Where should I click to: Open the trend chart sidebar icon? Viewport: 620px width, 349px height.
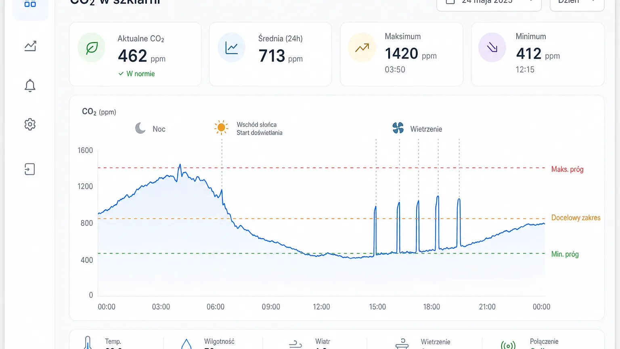click(30, 46)
